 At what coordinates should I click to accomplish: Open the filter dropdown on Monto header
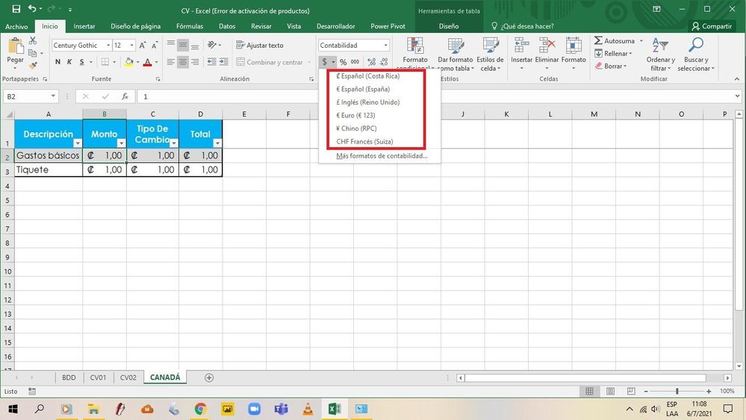(121, 143)
